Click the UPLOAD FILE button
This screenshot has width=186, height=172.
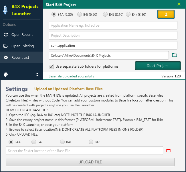(x=90, y=162)
